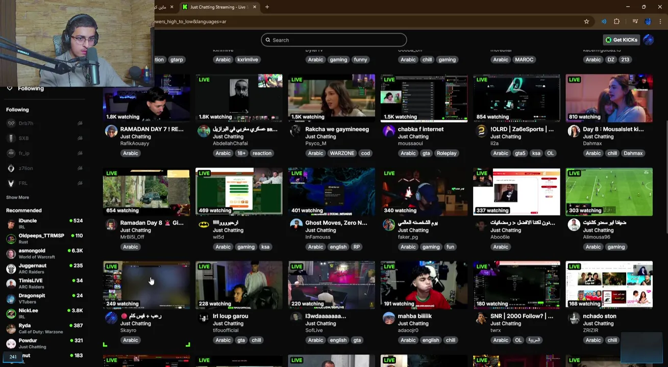Click the funny tag in the top row
668x367 pixels.
click(x=360, y=60)
